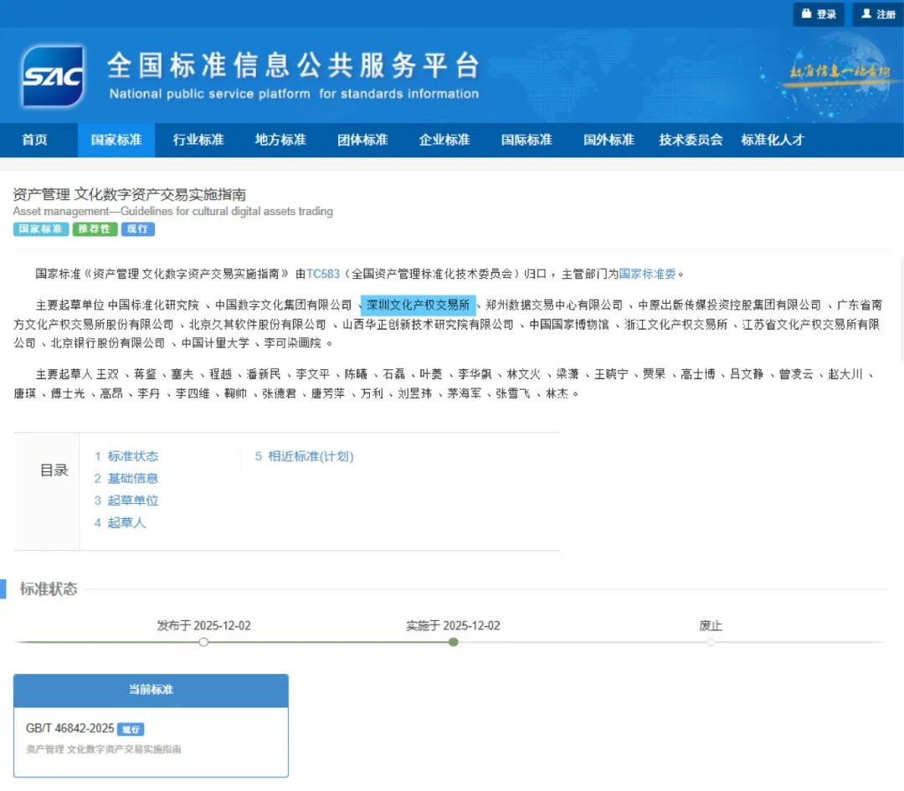
Task: Switch to 团体标准 section
Action: tap(362, 140)
